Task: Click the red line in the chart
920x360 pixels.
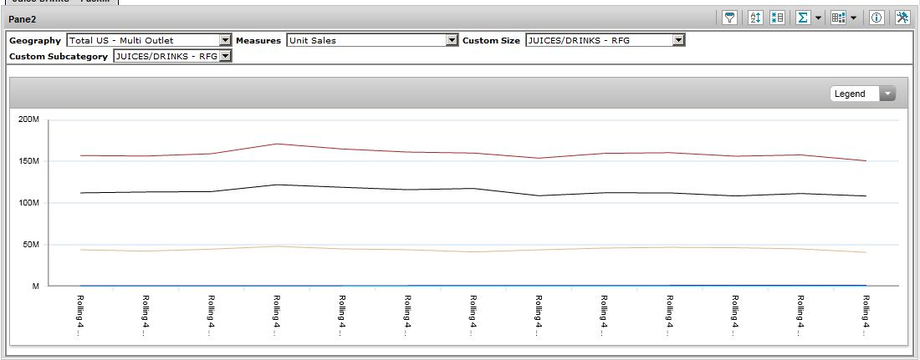Action: (275, 145)
